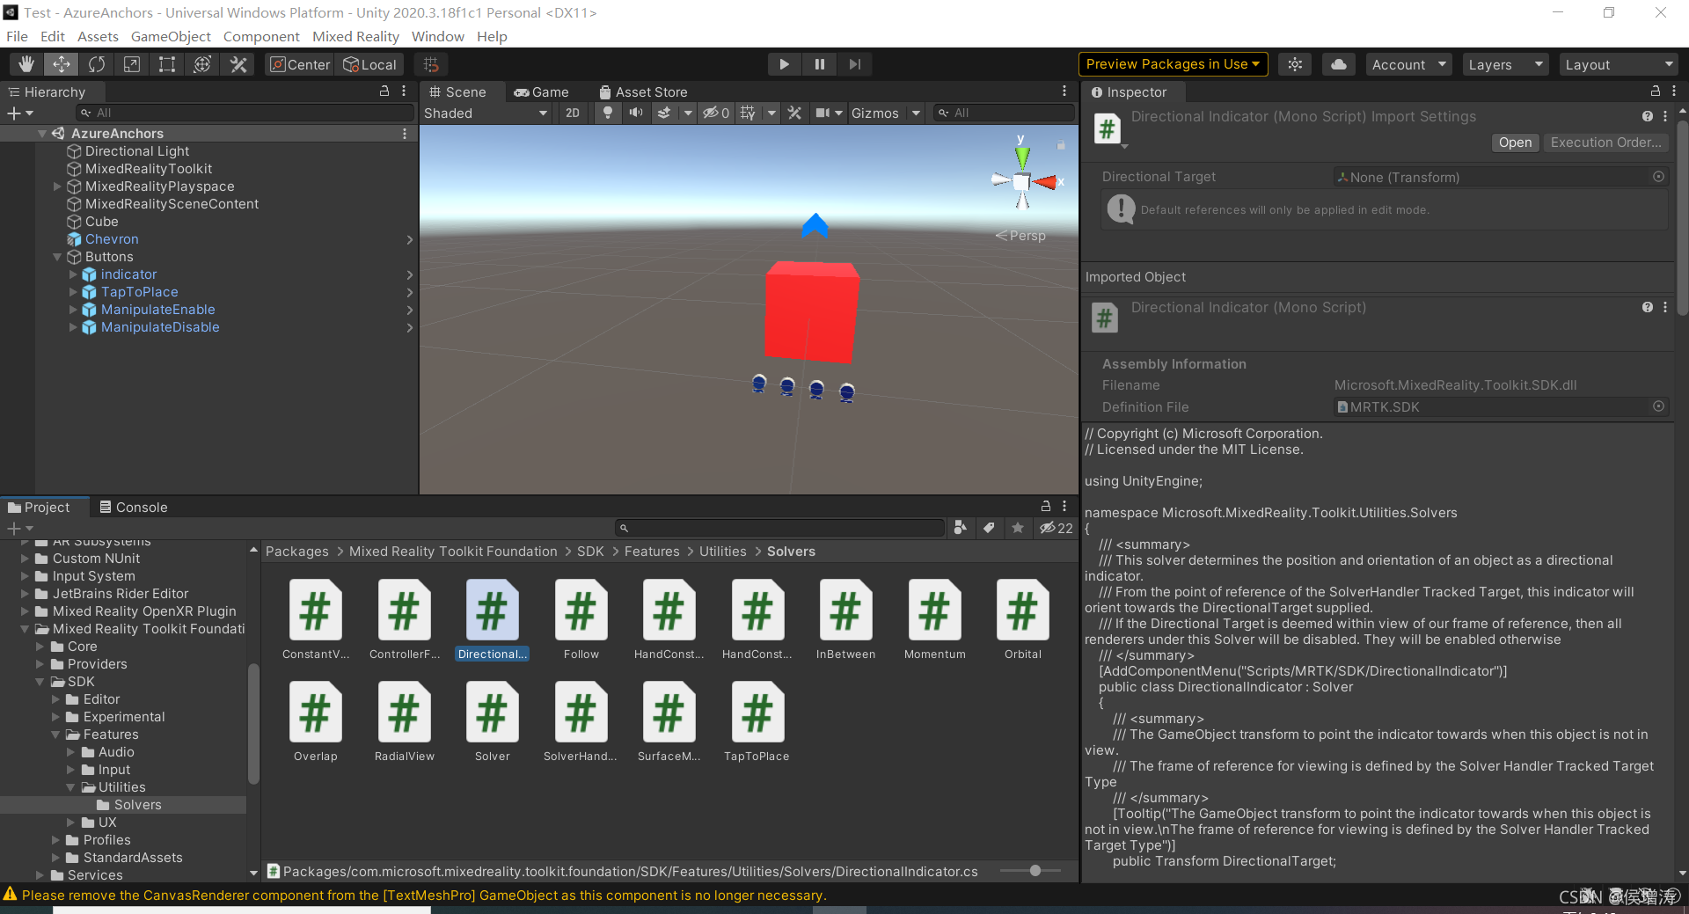Collapse the Buttons object in Hierarchy

57,257
